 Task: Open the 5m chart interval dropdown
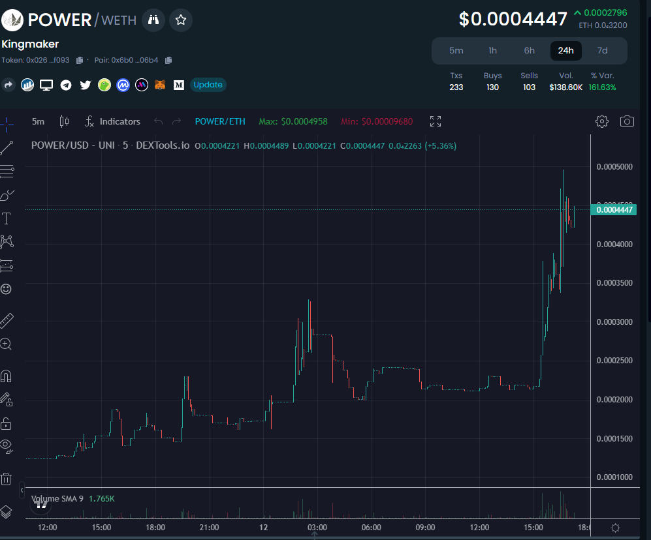click(38, 121)
